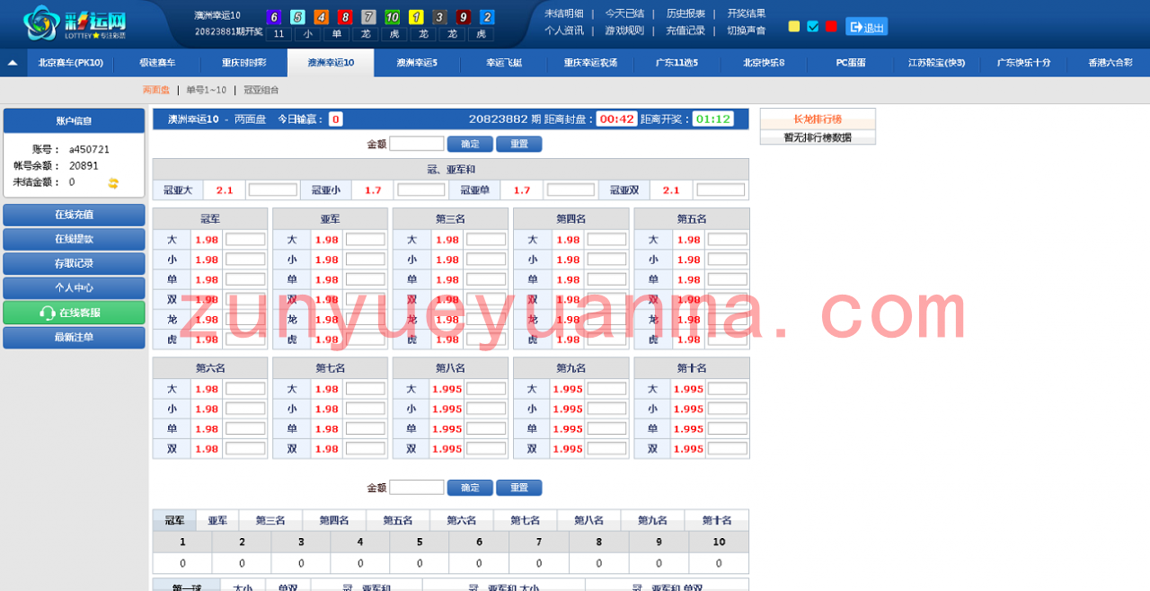Click result ball number 6
1150x591 pixels.
[x=274, y=17]
